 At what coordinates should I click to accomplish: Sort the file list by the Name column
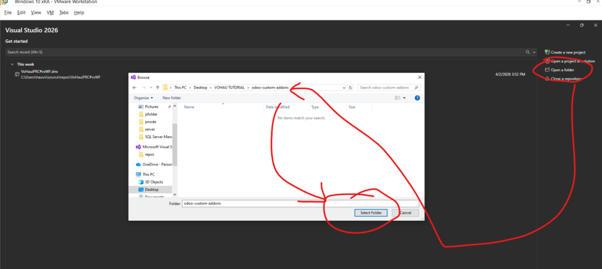click(x=189, y=107)
